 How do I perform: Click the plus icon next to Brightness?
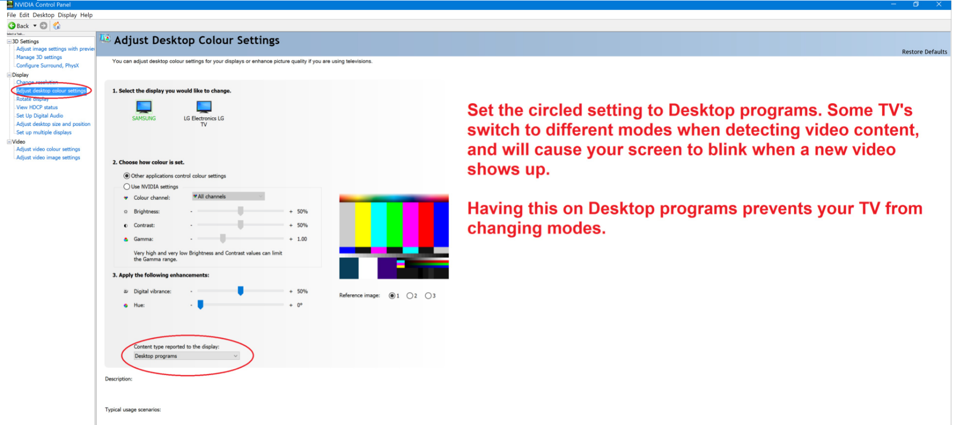click(x=291, y=211)
